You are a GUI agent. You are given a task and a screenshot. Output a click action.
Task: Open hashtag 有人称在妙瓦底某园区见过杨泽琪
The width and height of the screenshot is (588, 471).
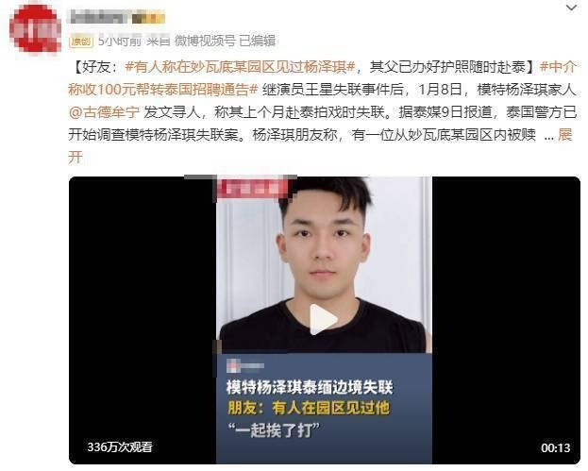[240, 67]
